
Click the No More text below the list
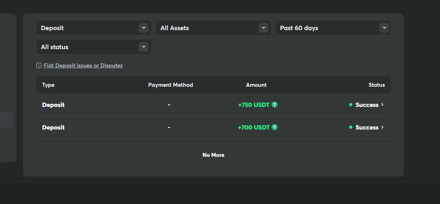[x=213, y=155]
